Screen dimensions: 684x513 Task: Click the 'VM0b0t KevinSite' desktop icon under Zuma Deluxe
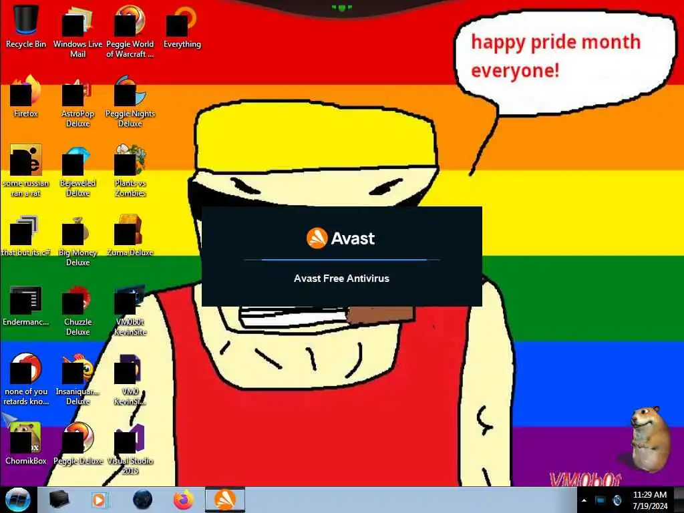pos(130,310)
